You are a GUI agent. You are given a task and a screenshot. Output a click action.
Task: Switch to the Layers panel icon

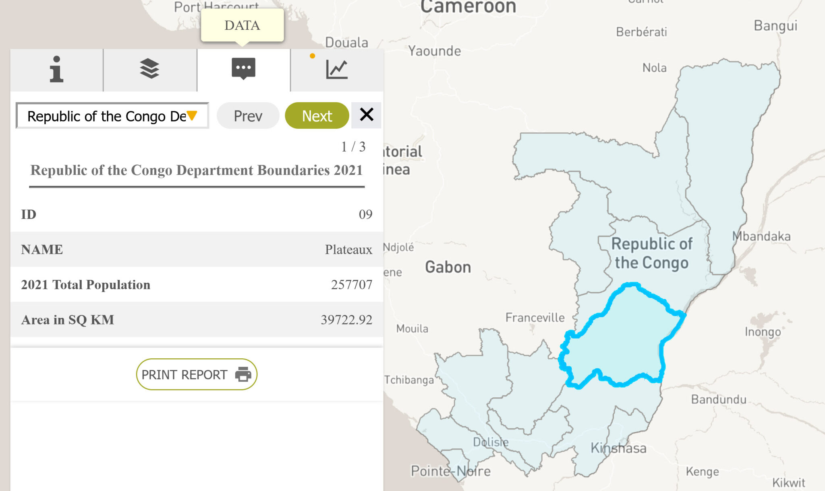(x=149, y=69)
